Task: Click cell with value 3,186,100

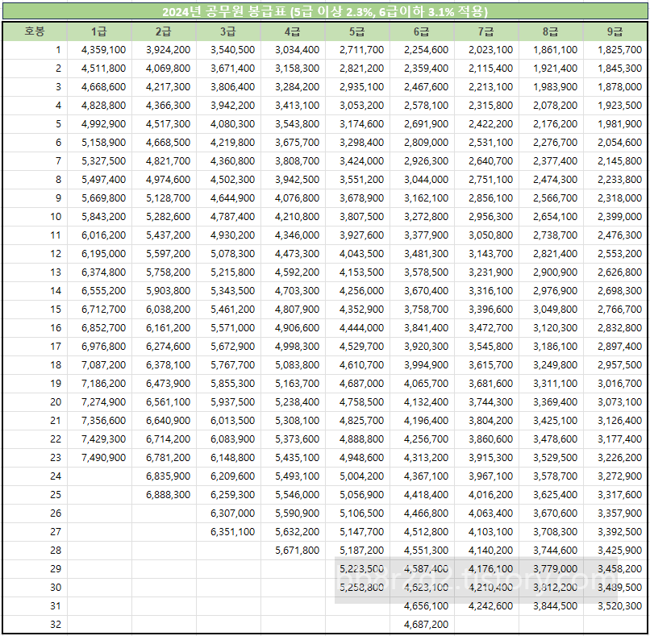Action: pos(551,347)
